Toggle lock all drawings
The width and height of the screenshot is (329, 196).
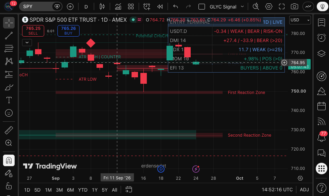(x=9, y=186)
